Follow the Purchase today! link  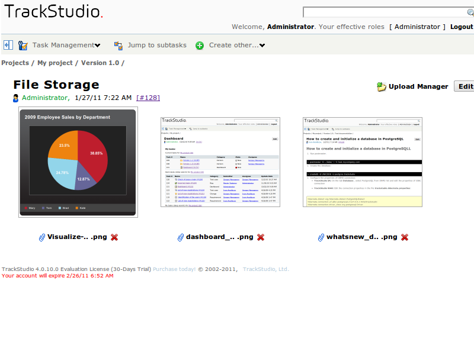[174, 269]
